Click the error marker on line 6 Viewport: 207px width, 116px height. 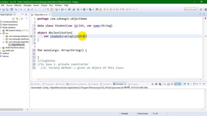31,36
